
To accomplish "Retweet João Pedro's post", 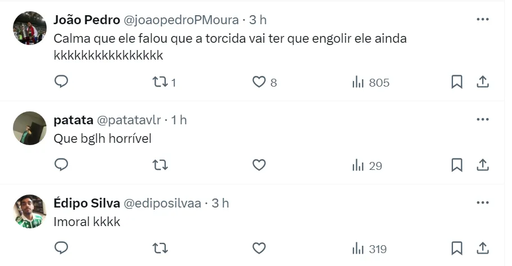I will click(160, 82).
